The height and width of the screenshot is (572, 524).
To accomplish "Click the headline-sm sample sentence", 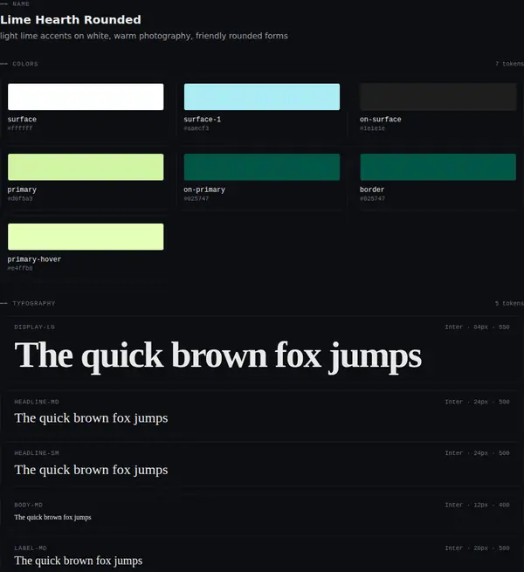I will pos(91,470).
